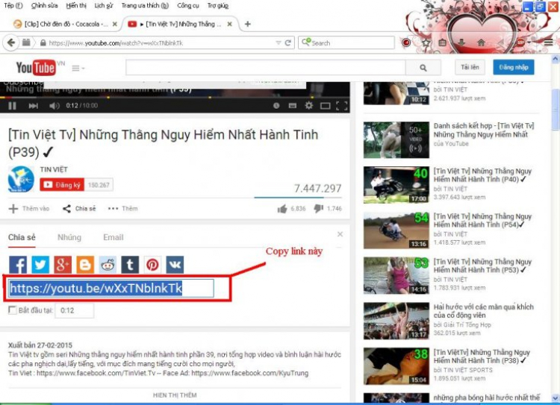The image size is (560, 405).
Task: Open the YouTube guide menu dropdown
Action: tap(78, 68)
